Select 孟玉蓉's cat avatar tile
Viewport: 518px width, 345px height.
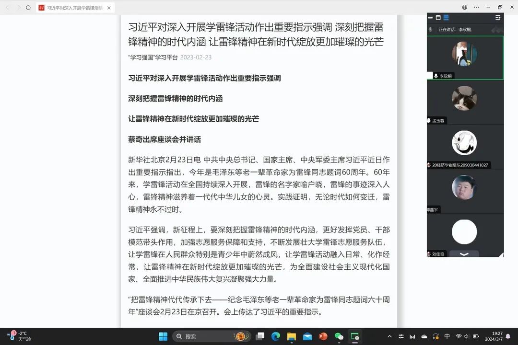point(464,99)
